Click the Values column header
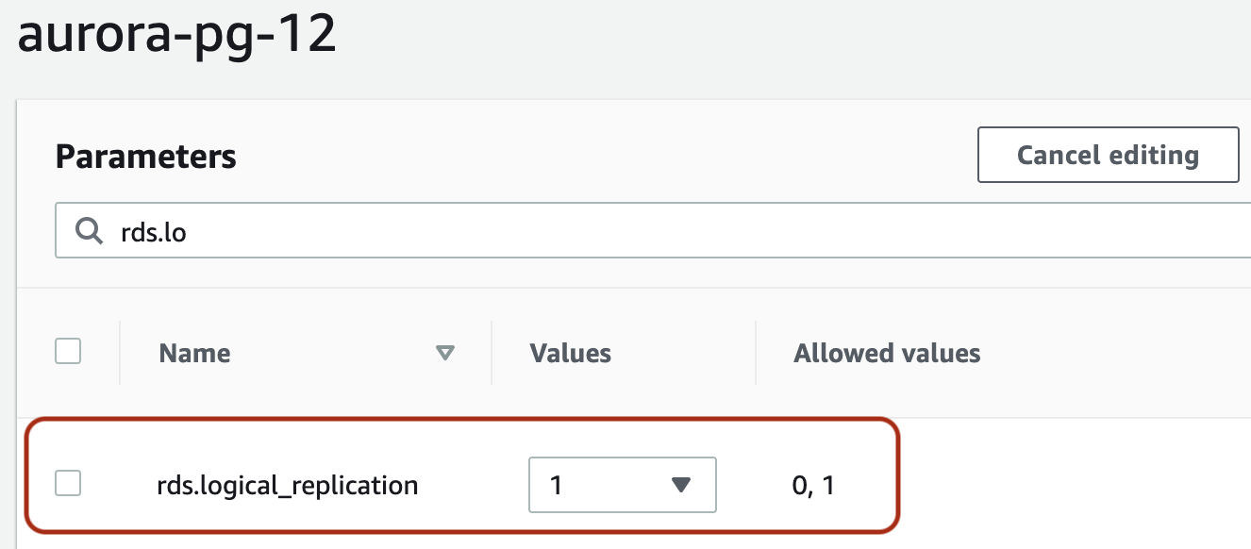This screenshot has height=549, width=1251. tap(571, 354)
